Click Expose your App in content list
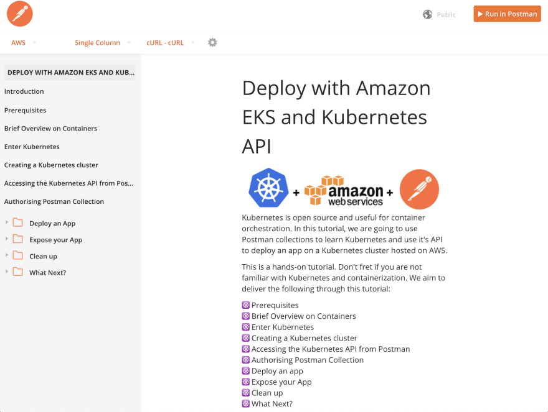Image resolution: width=548 pixels, height=412 pixels. click(x=281, y=382)
